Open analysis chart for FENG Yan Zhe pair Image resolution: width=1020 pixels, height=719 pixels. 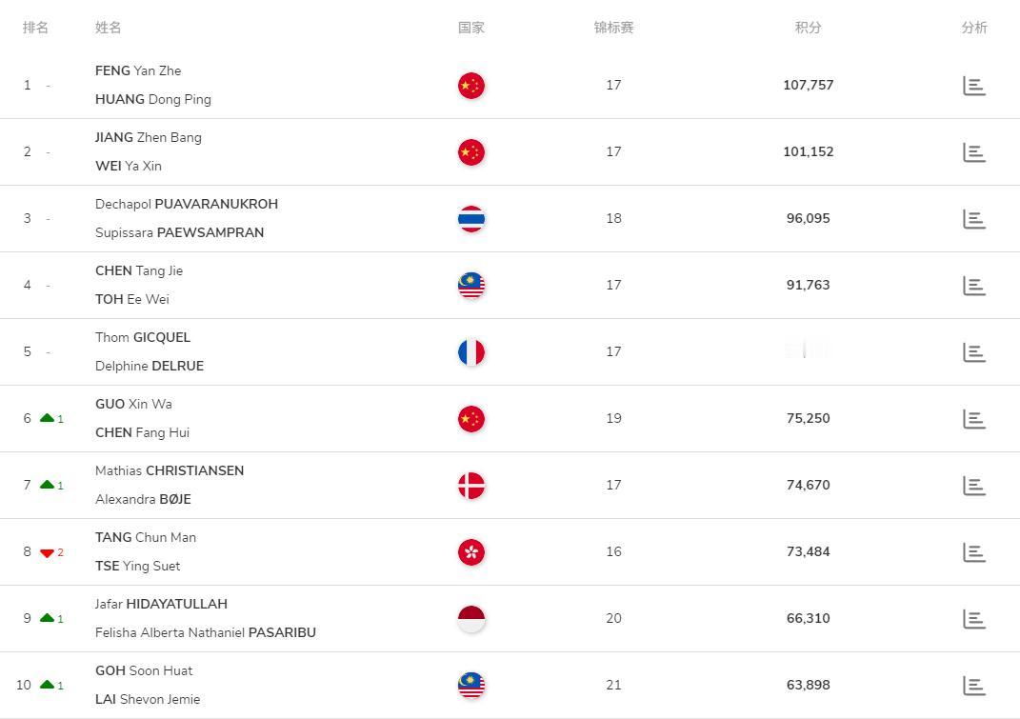pyautogui.click(x=973, y=86)
